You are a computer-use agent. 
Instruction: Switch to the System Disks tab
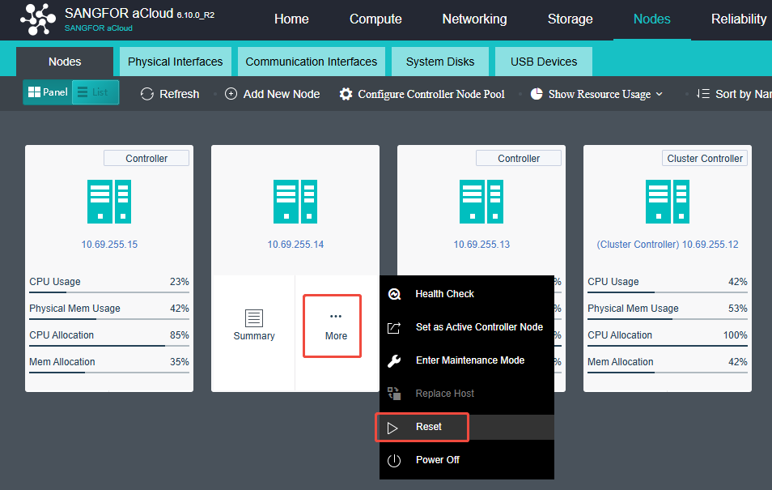tap(440, 62)
